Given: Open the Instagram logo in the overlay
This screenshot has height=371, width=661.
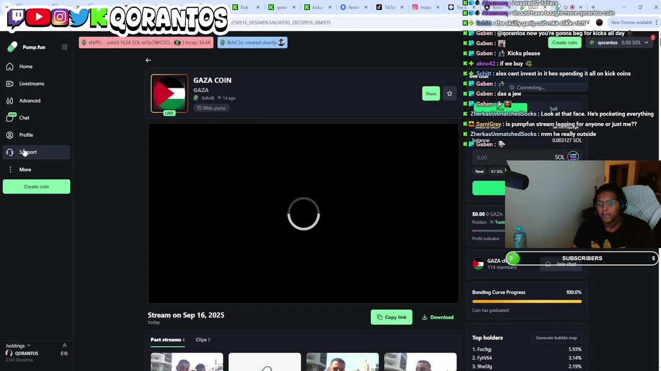Looking at the screenshot, I should [x=60, y=17].
